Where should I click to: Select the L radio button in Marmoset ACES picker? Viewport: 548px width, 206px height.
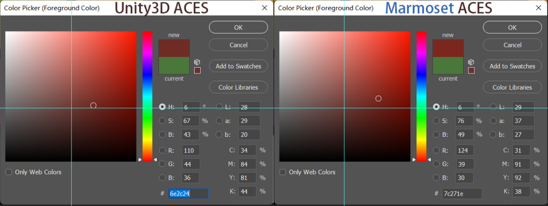click(x=493, y=107)
